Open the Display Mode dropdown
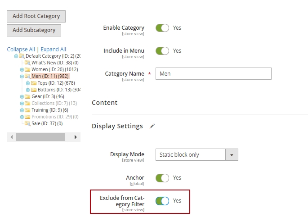 coord(196,154)
